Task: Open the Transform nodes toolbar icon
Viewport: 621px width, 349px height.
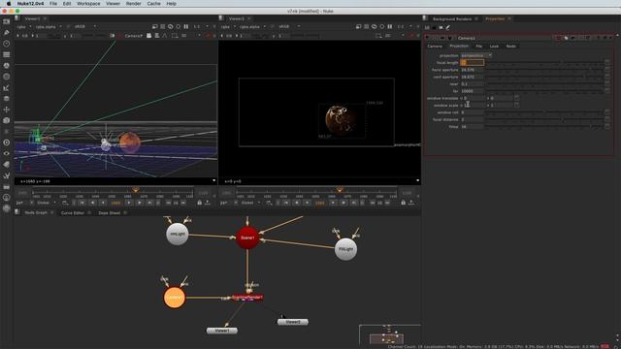Action: (x=7, y=110)
